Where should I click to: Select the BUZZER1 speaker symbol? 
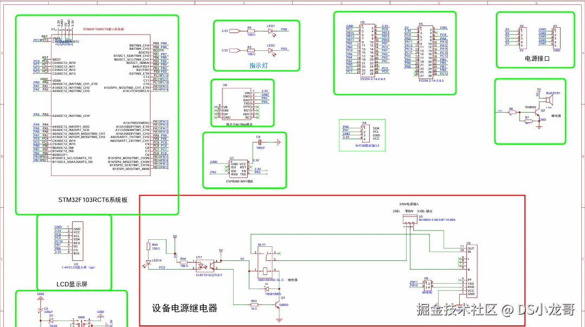(549, 100)
